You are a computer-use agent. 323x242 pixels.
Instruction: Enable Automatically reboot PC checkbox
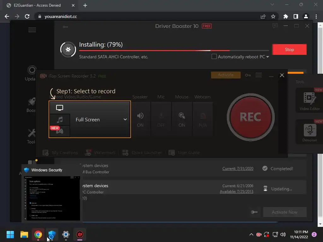point(214,56)
